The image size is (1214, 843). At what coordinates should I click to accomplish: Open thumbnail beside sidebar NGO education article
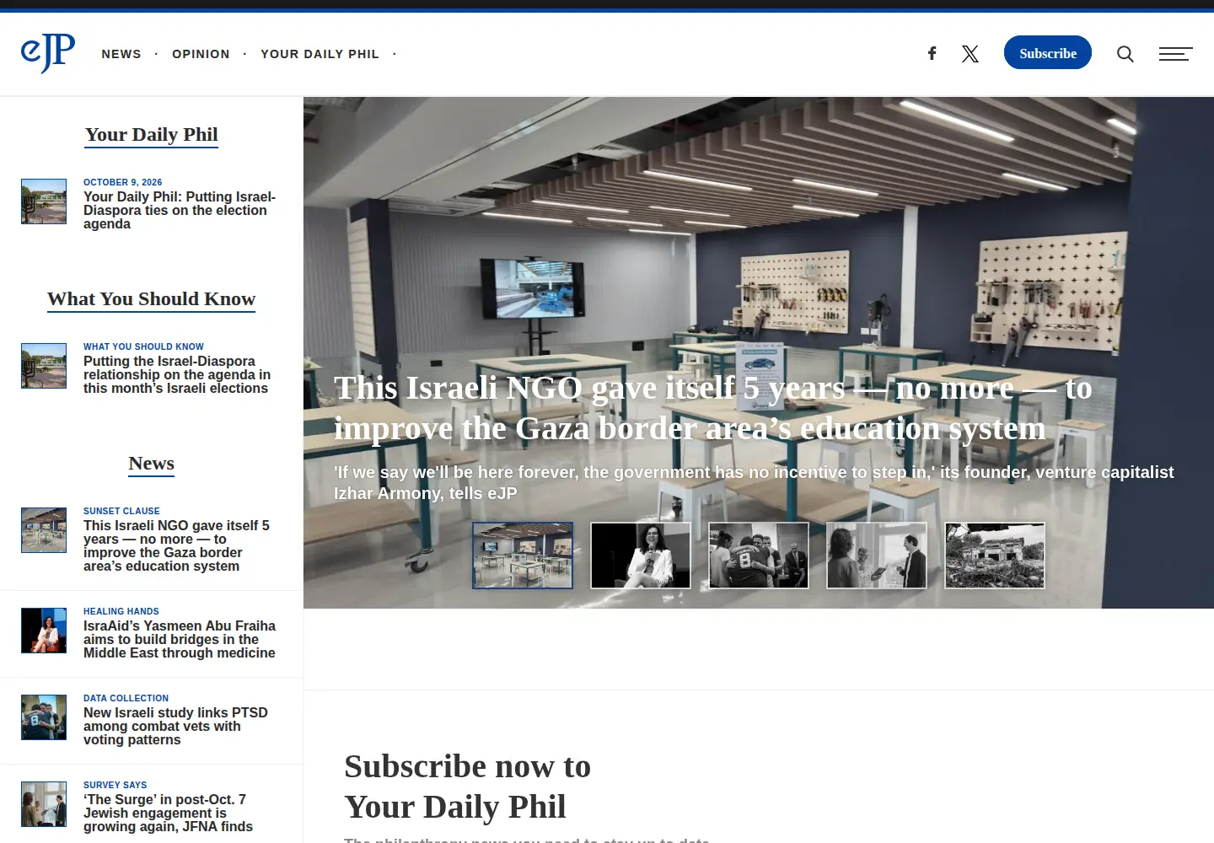pos(44,530)
